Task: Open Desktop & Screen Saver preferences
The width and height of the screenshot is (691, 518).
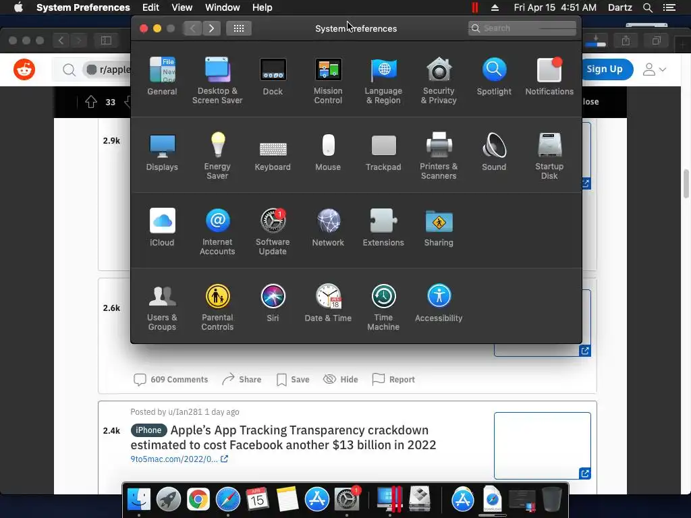Action: click(217, 81)
